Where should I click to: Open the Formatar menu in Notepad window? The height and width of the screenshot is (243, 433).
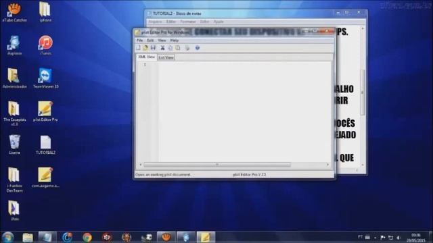pyautogui.click(x=188, y=22)
